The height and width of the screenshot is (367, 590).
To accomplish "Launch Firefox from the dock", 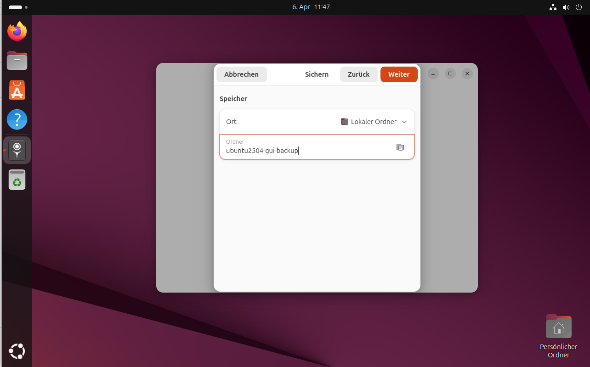I will [x=17, y=31].
